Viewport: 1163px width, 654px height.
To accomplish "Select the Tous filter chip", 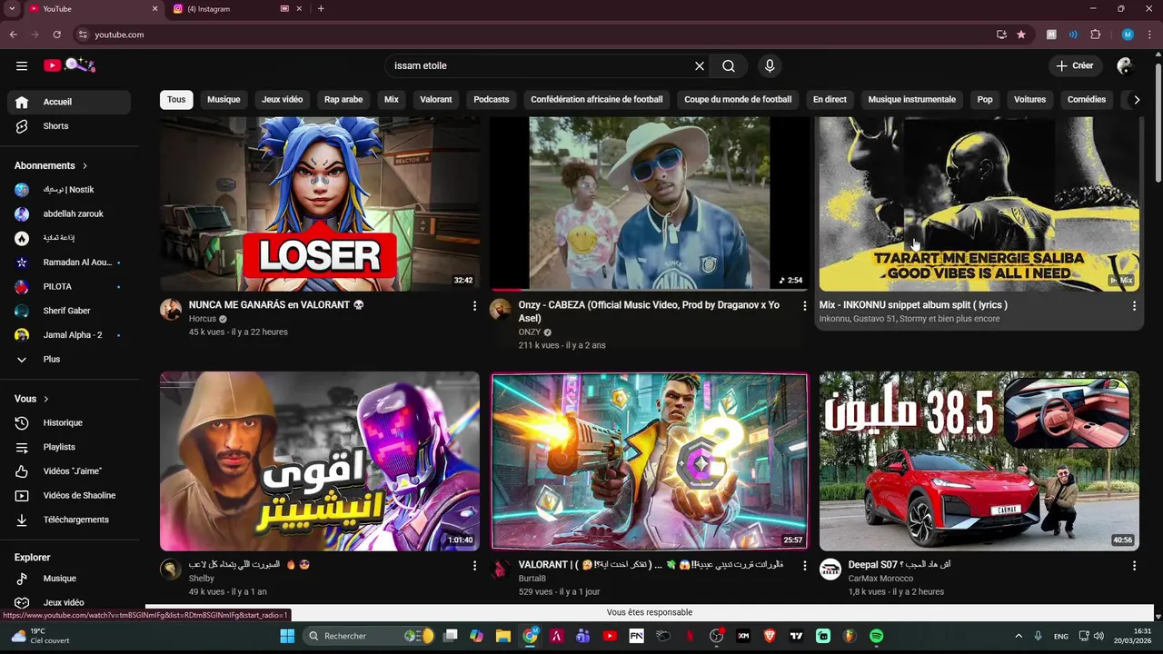I will (176, 99).
